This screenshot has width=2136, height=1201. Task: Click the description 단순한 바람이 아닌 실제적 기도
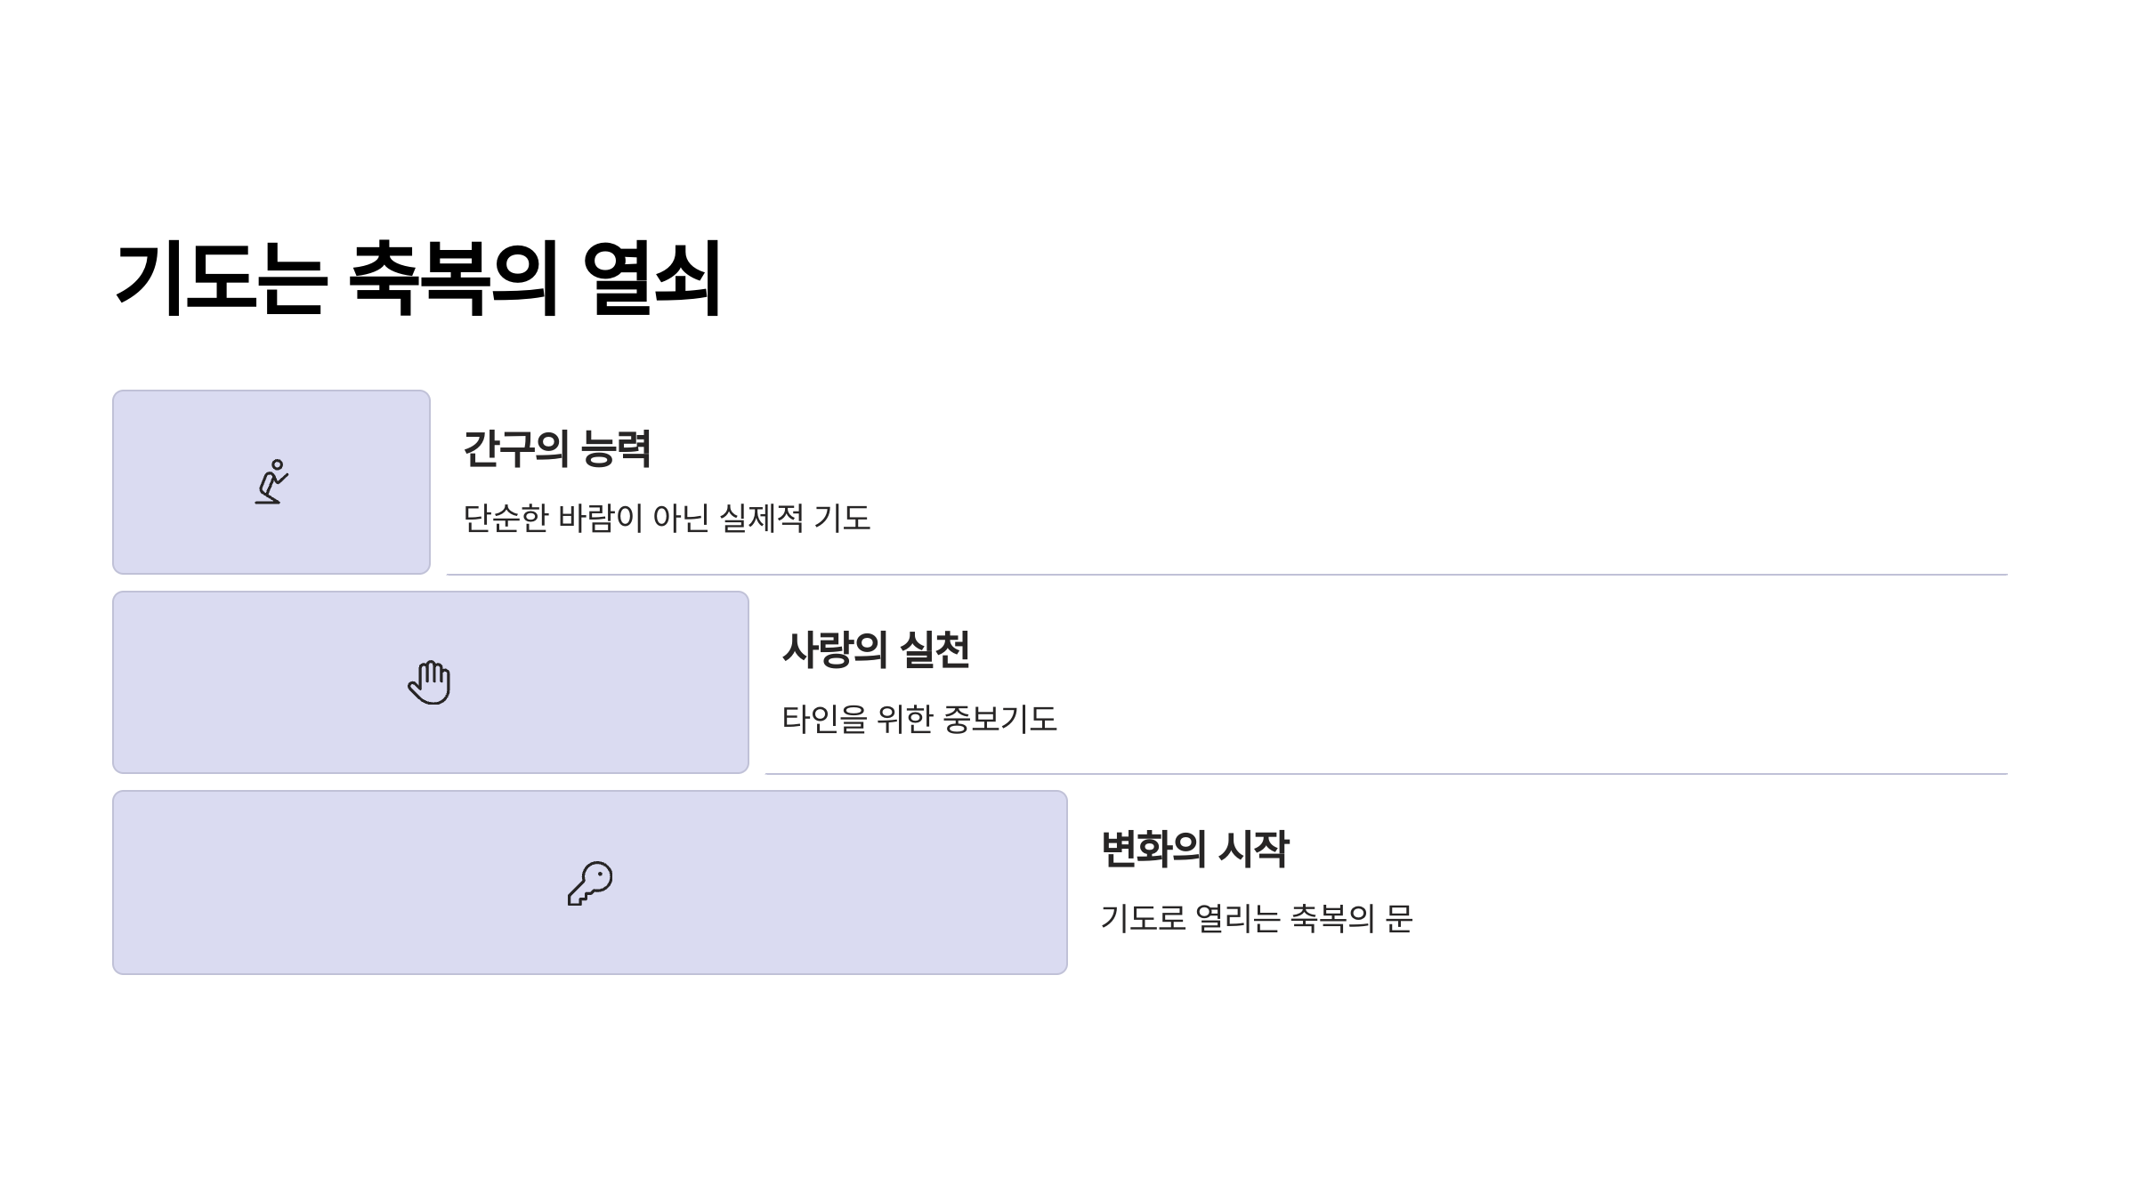[x=667, y=518]
